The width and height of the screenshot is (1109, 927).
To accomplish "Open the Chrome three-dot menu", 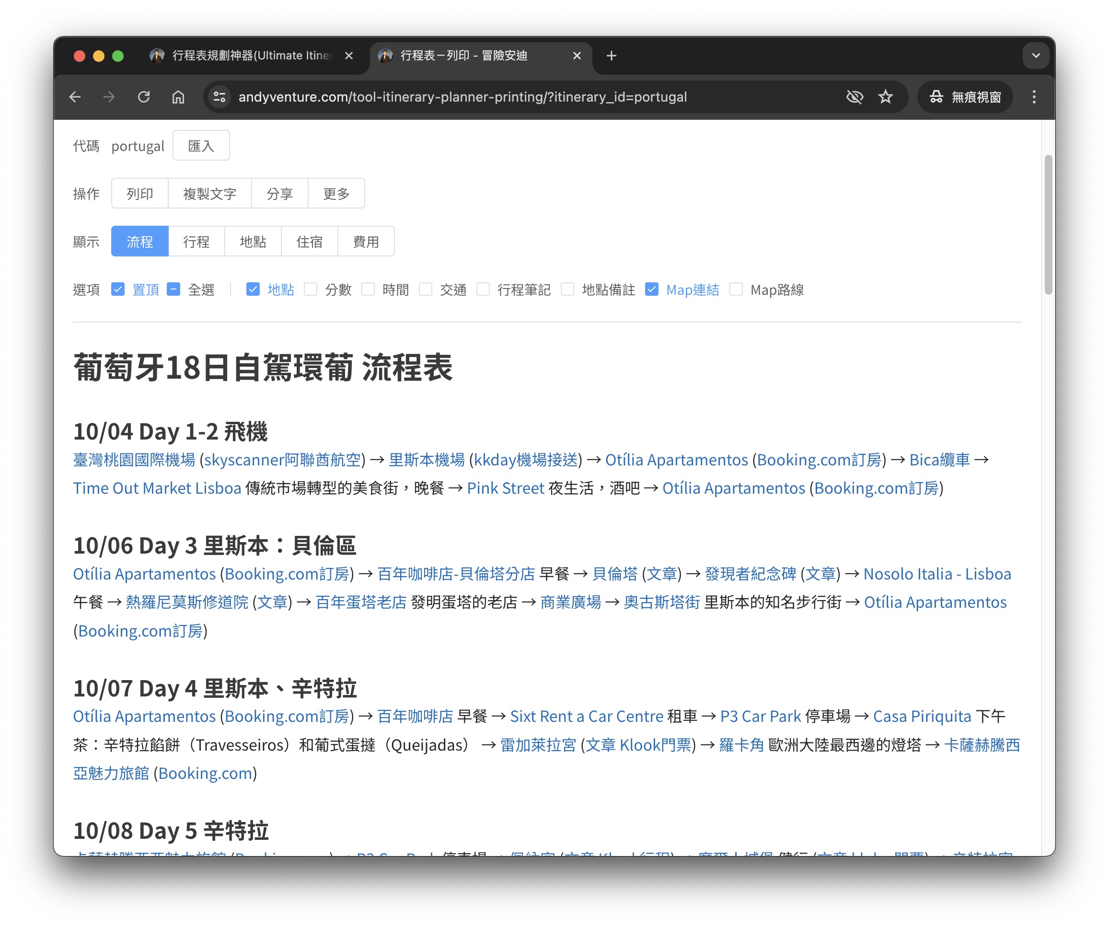I will click(x=1033, y=97).
